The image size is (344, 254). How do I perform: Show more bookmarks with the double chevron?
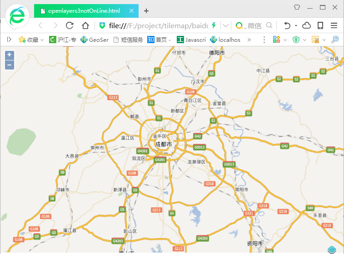249,40
